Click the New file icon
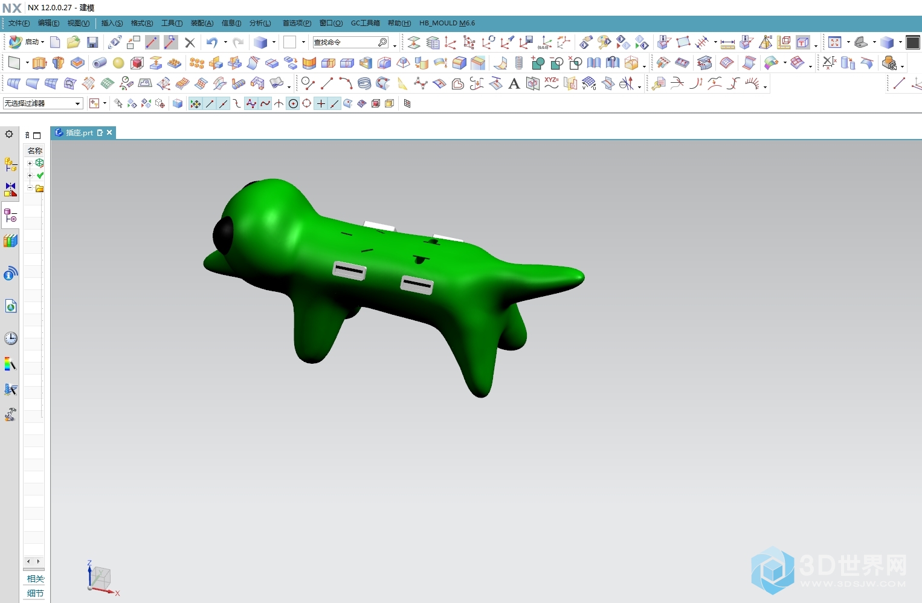Image resolution: width=922 pixels, height=603 pixels. click(55, 42)
